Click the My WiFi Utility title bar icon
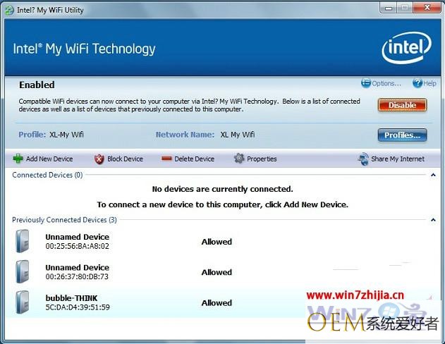 (9, 10)
